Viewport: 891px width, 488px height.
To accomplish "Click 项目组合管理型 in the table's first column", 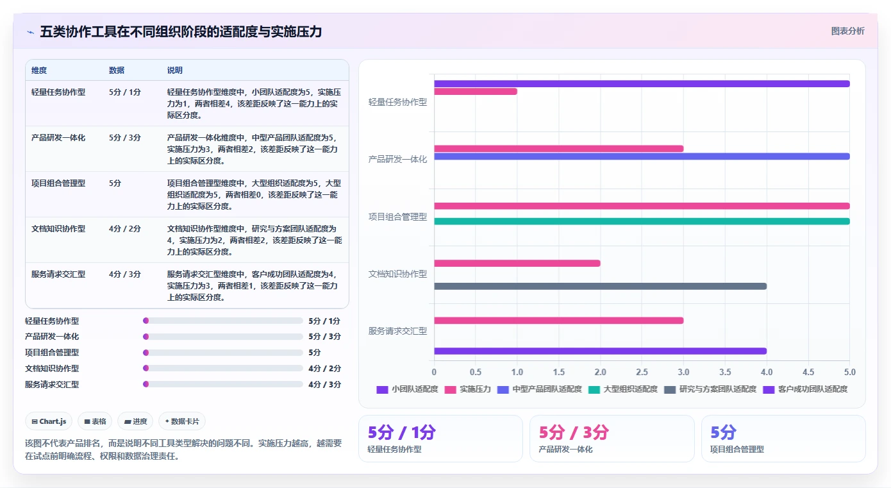I will 58,183.
